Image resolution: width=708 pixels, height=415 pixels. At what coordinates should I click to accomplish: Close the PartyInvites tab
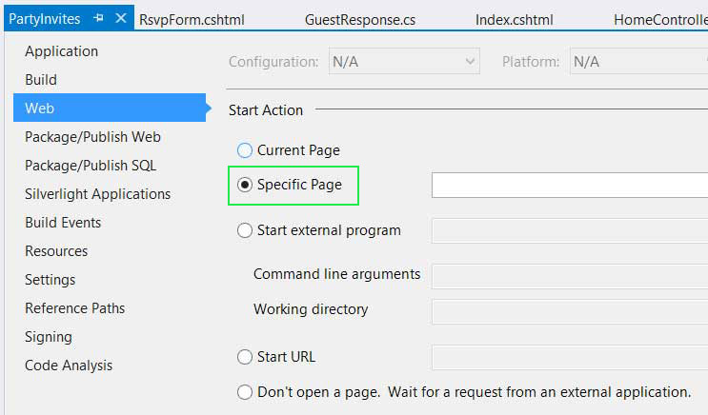pyautogui.click(x=121, y=18)
